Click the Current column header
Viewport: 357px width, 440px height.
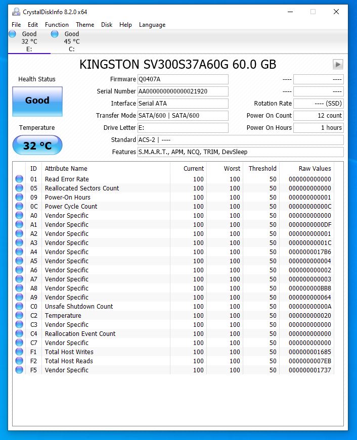pos(189,168)
